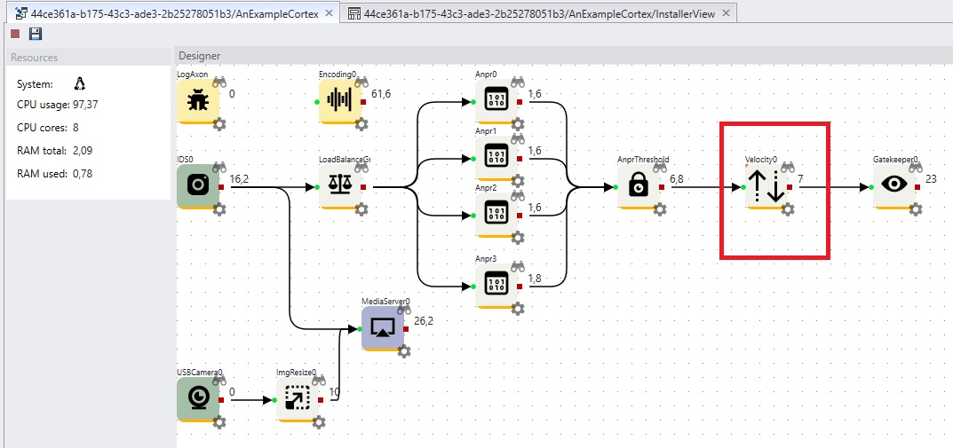Close the AnExampleCortex tab
The height and width of the screenshot is (448, 953).
tap(329, 13)
